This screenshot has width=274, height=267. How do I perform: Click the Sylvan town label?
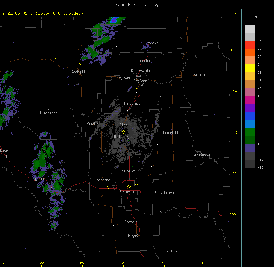click(x=124, y=78)
